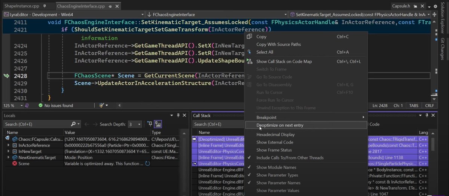The image size is (449, 196).
Task: Toggle Include Calls To/From Other Threads
Action: [306, 158]
